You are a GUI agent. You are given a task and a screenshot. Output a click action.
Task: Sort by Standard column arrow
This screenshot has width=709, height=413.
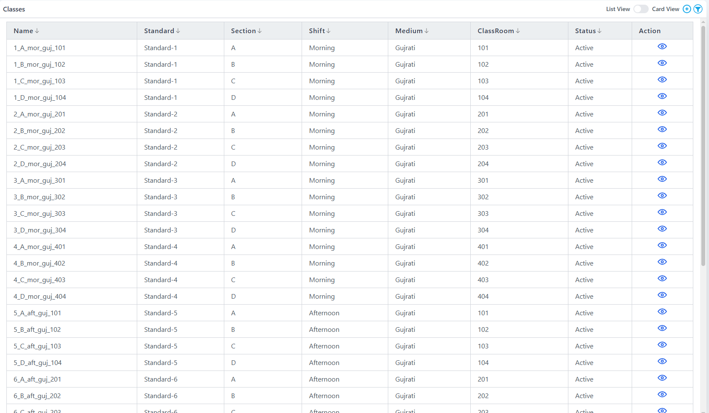pyautogui.click(x=178, y=31)
